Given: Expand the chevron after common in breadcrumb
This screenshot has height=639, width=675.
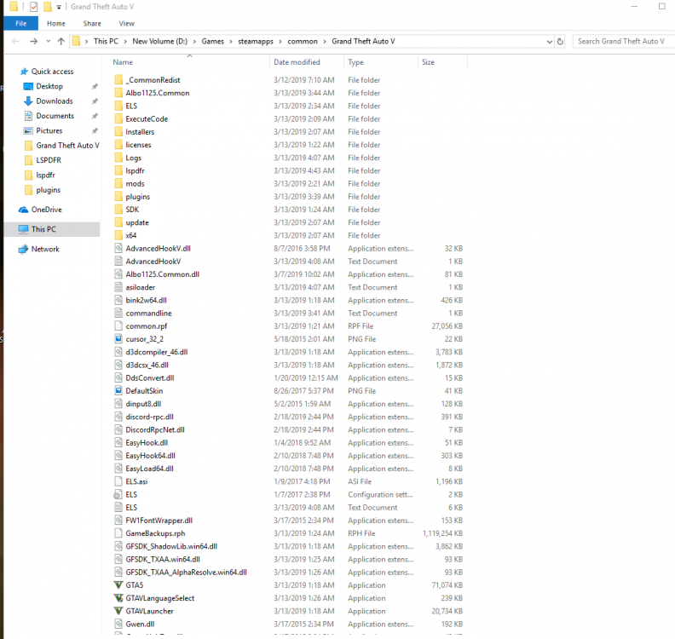Looking at the screenshot, I should pos(325,41).
